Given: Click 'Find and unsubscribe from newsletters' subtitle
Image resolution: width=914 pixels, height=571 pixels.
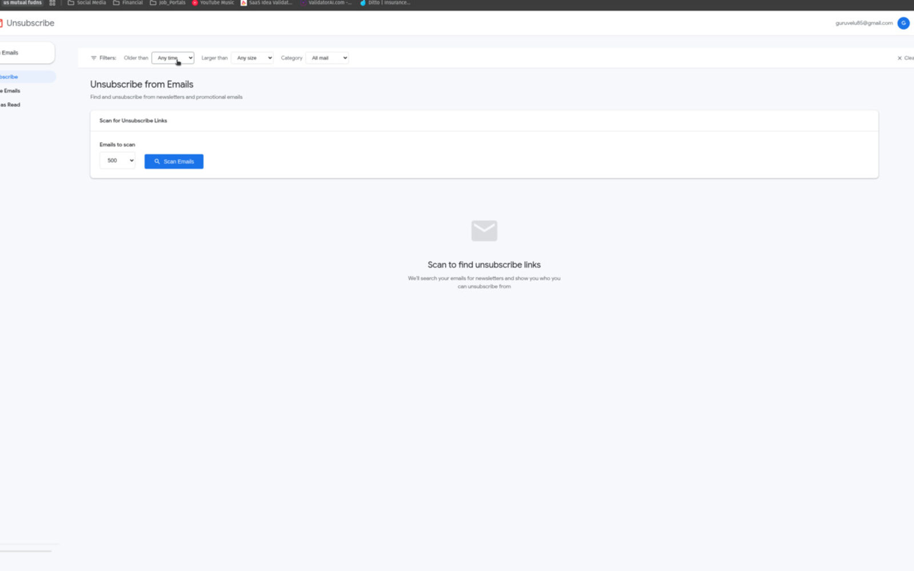Looking at the screenshot, I should (166, 97).
